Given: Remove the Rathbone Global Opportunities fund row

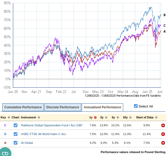Looking at the screenshot, I should click(163, 125).
